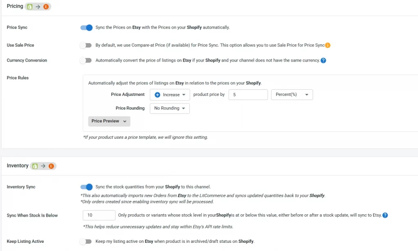The width and height of the screenshot is (418, 251).
Task: Click the blue plus icon next to Increase
Action: click(x=158, y=95)
